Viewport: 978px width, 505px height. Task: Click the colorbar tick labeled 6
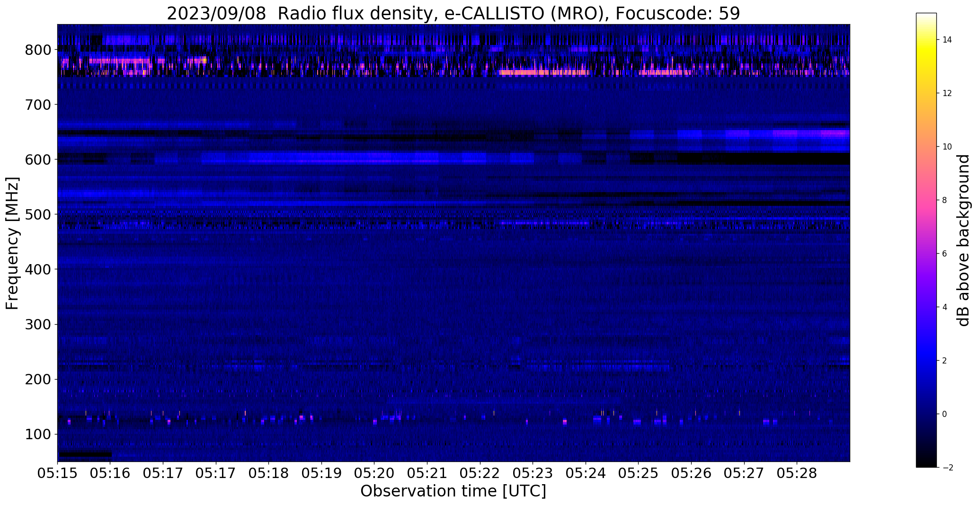click(945, 254)
